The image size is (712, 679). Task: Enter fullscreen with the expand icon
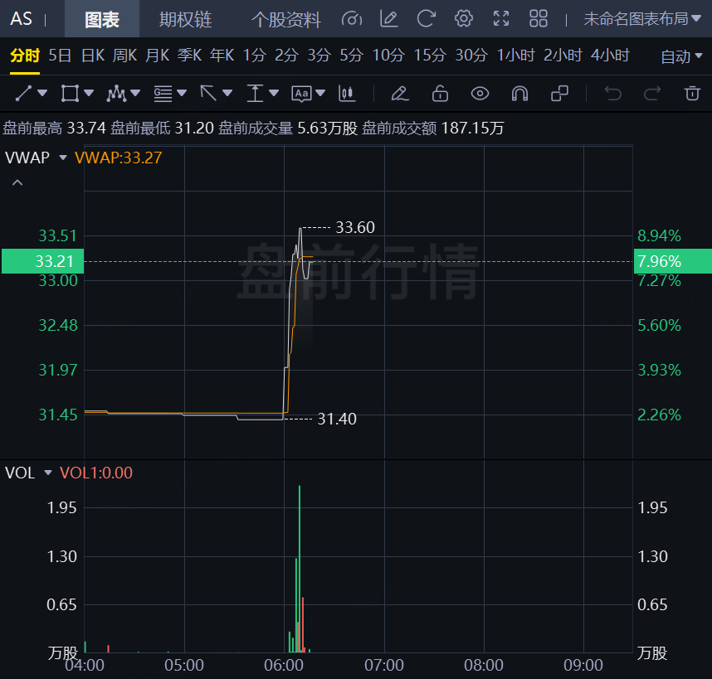coord(501,19)
